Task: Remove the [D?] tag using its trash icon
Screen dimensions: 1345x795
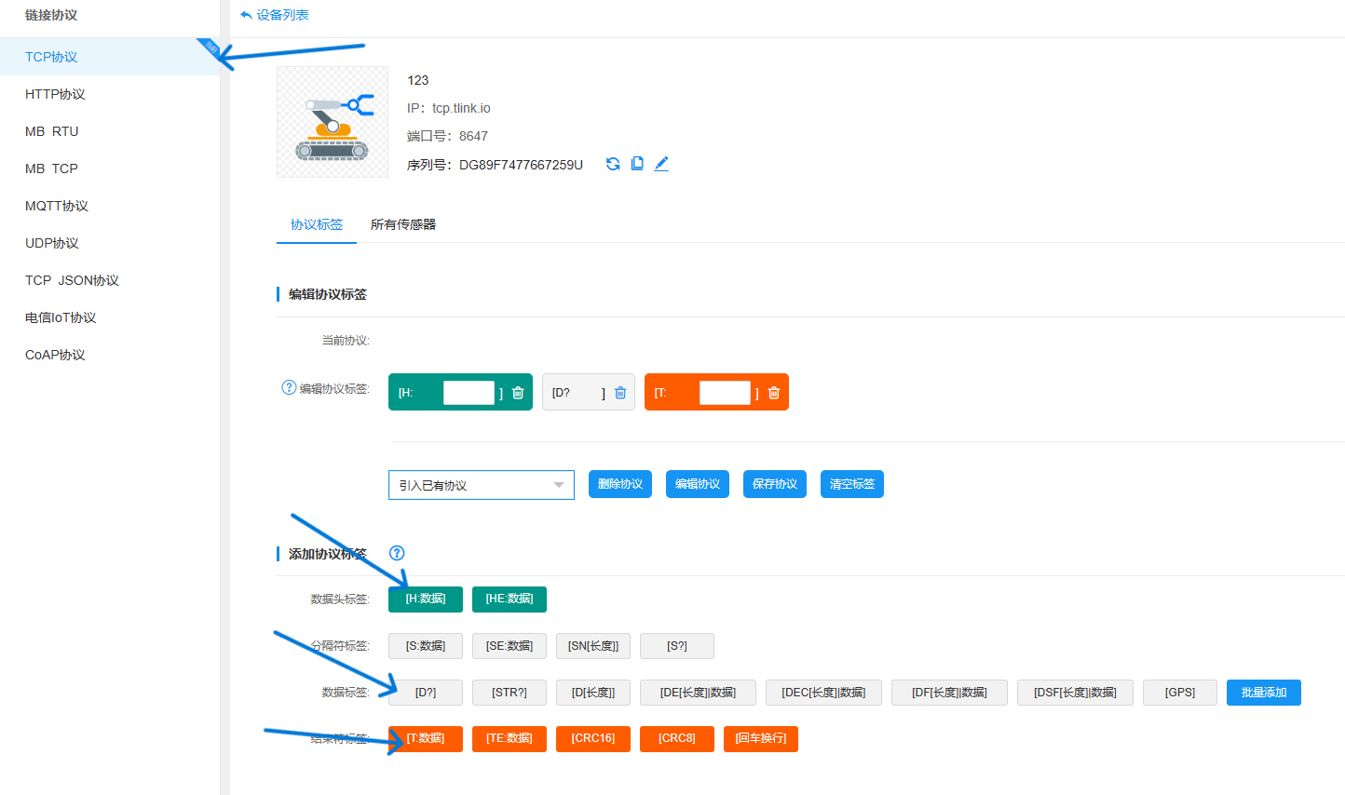Action: (x=620, y=392)
